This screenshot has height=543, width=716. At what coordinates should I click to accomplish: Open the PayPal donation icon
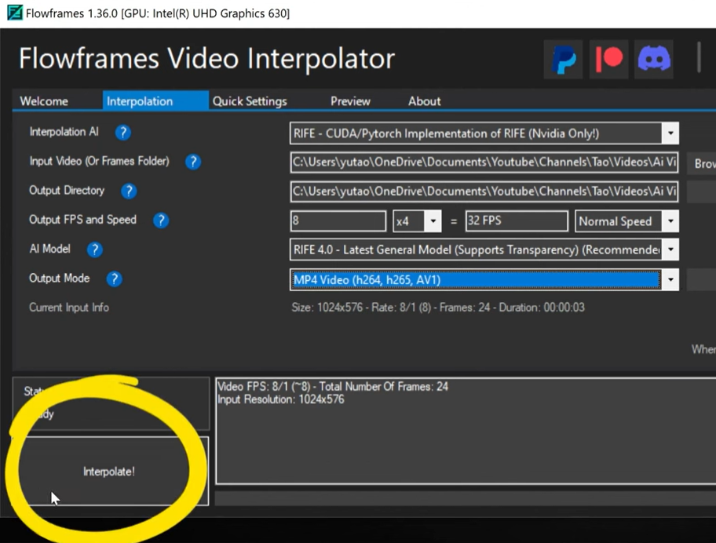click(563, 60)
